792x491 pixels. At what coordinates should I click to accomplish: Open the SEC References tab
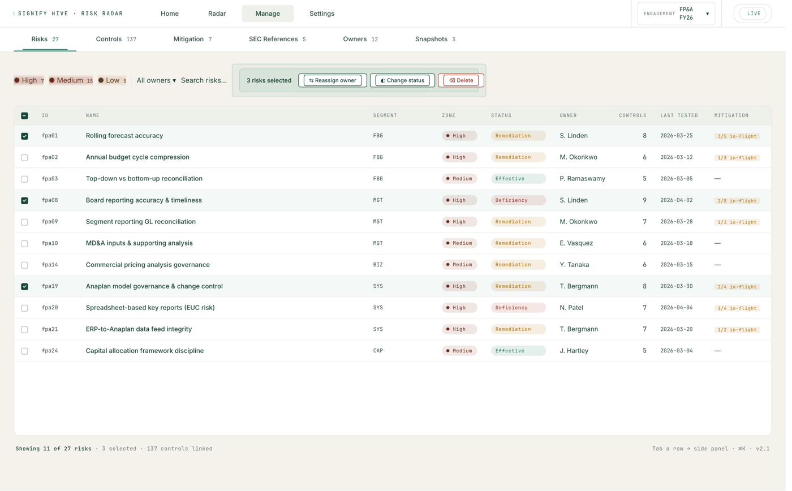point(279,39)
